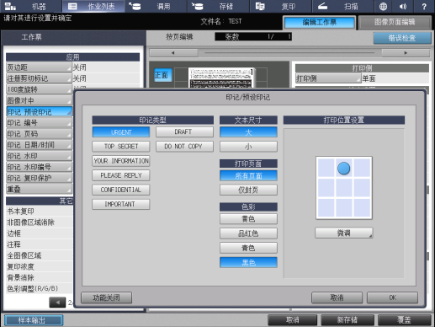Pick 品红色 magenta stamp color

point(248,233)
